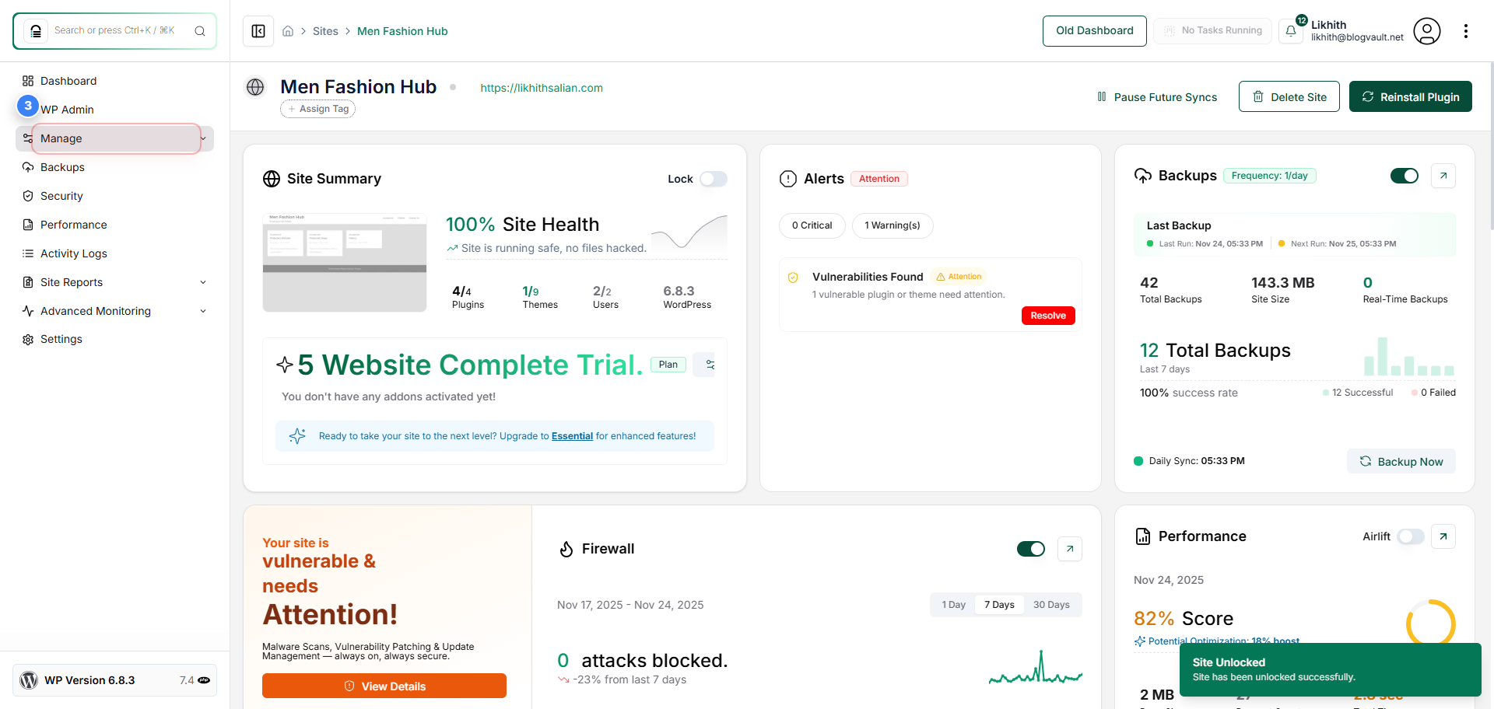Click the red Resolve button
Viewport: 1494px width, 709px height.
tap(1048, 316)
